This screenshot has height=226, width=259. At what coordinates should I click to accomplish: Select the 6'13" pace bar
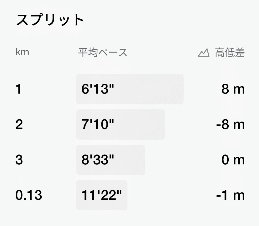point(130,89)
